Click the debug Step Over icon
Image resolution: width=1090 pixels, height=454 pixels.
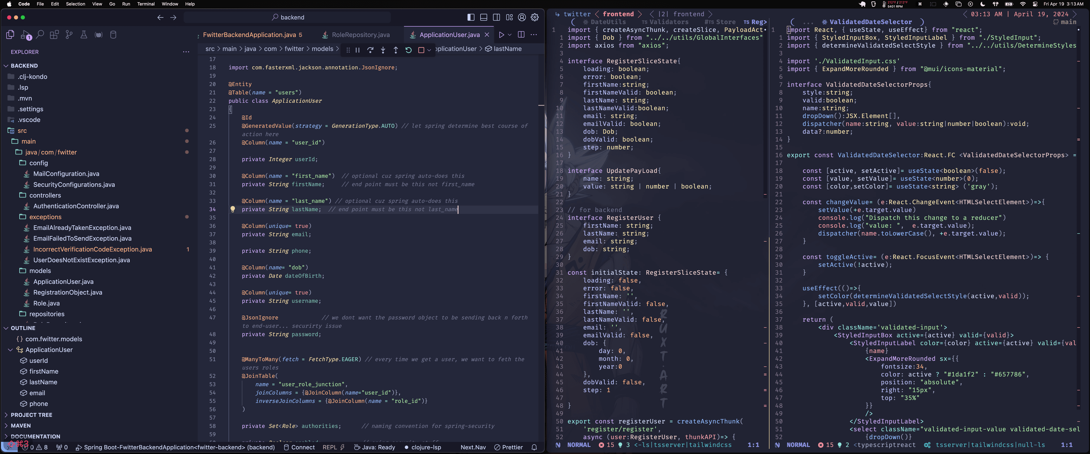point(370,50)
